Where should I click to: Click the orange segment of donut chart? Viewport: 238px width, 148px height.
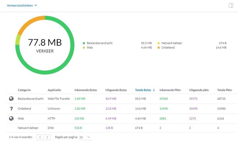point(30,23)
